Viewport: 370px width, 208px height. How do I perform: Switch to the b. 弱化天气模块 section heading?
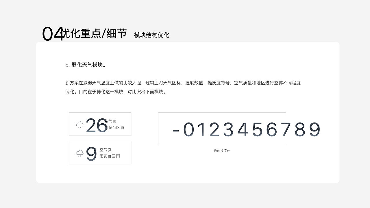pyautogui.click(x=86, y=65)
